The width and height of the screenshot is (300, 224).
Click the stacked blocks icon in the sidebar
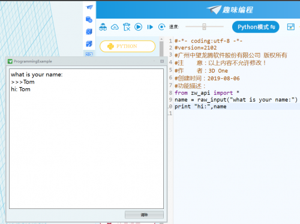[89, 43]
